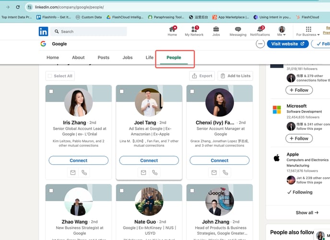Image resolution: width=330 pixels, height=240 pixels.
Task: Click the Microsoft logo in sidebar
Action: pyautogui.click(x=277, y=110)
